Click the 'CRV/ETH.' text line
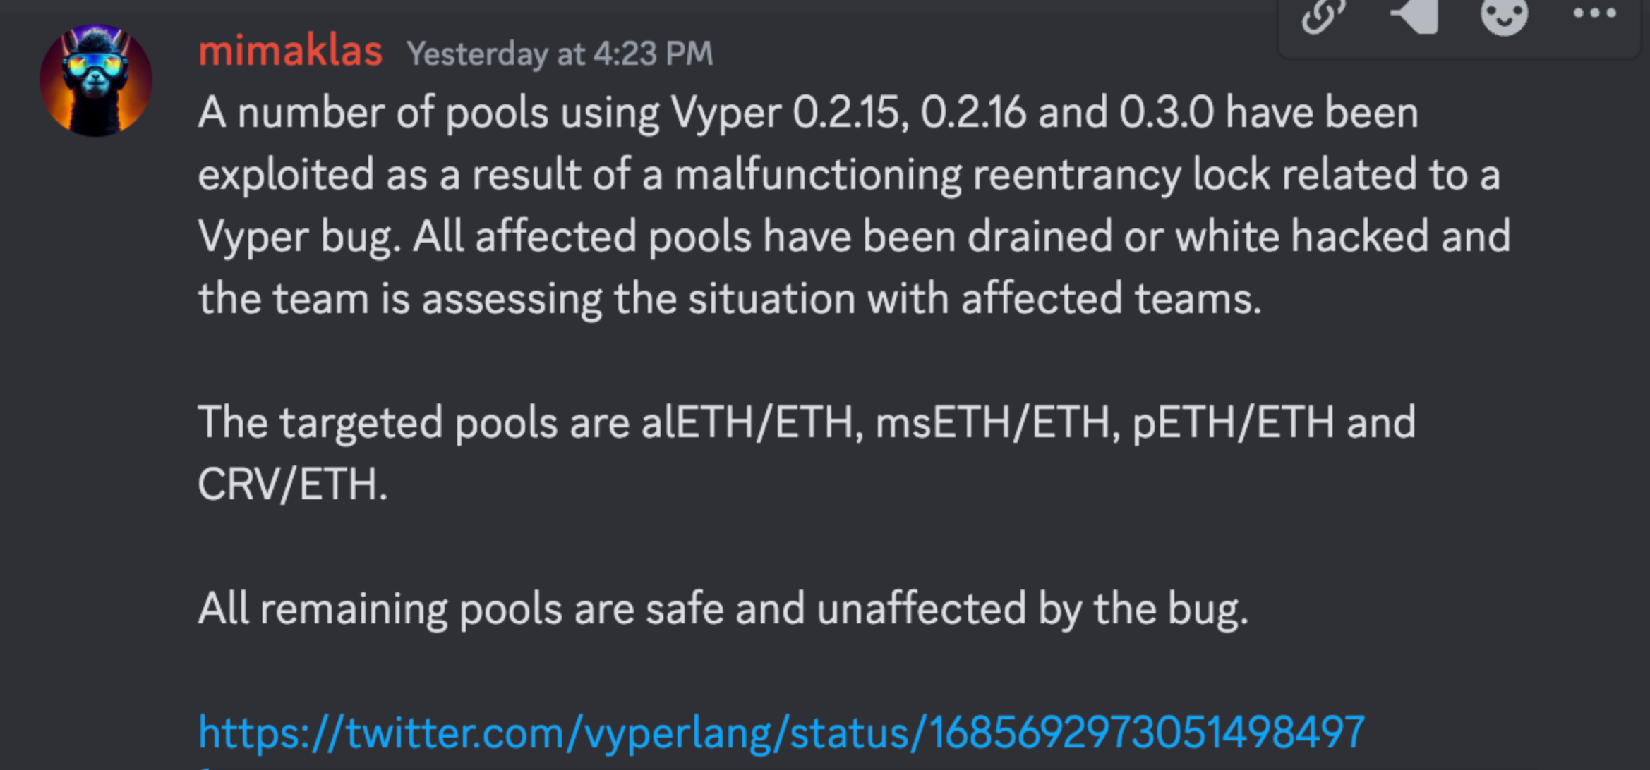Image resolution: width=1650 pixels, height=770 pixels. [292, 484]
